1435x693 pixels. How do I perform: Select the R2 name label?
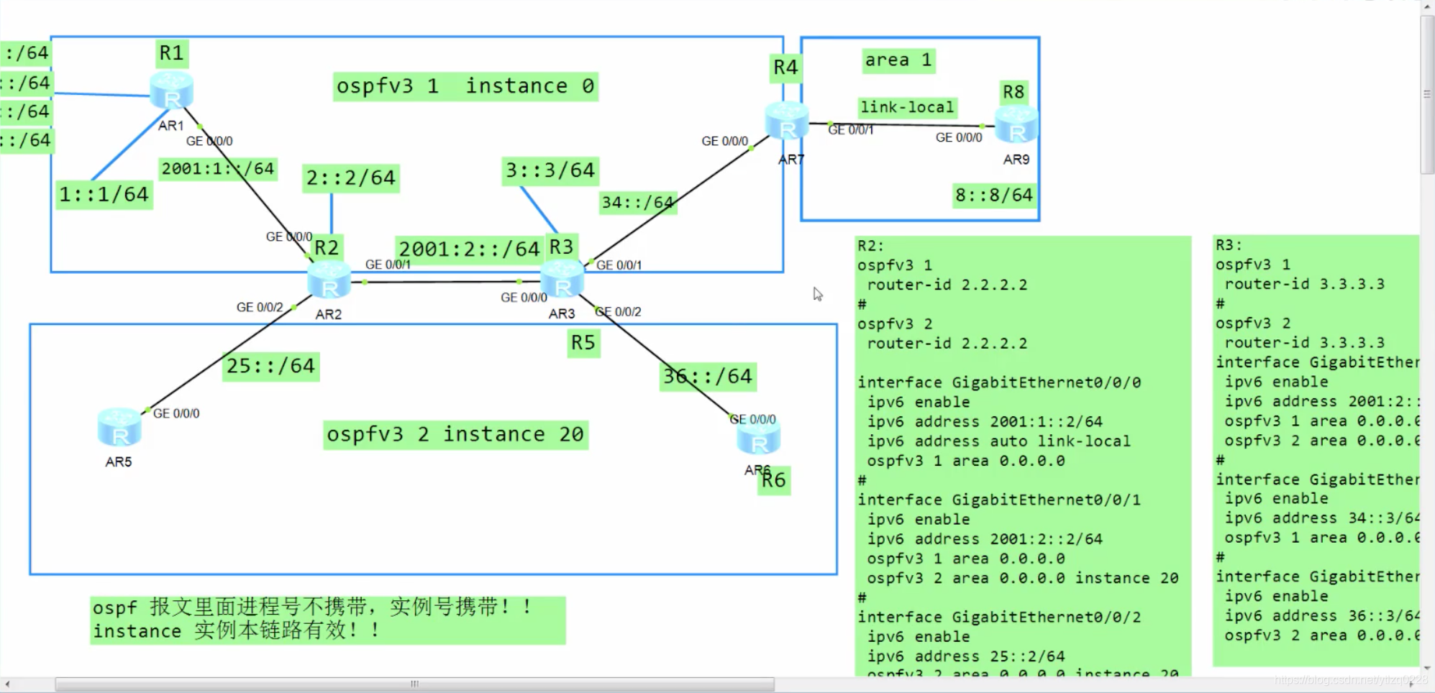click(x=327, y=248)
